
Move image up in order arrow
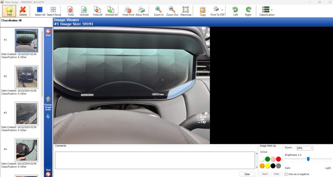pos(48,99)
